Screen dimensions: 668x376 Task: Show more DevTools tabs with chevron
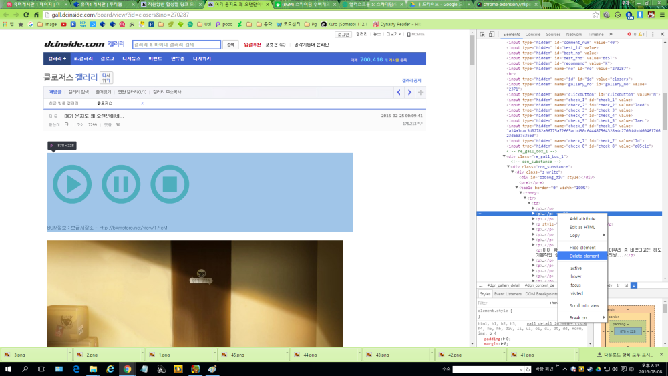point(611,34)
